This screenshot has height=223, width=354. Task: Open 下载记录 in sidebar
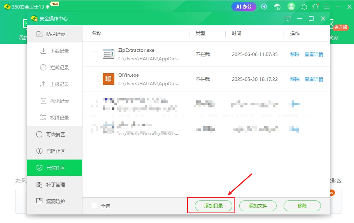[x=54, y=51]
